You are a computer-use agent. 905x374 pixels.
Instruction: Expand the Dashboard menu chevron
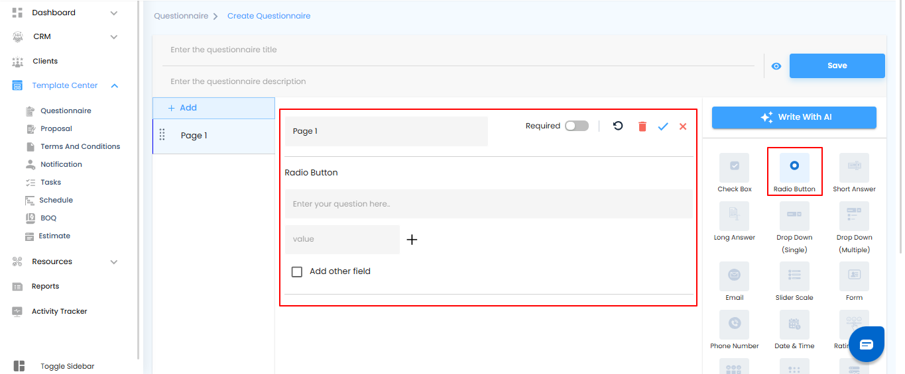click(x=114, y=13)
